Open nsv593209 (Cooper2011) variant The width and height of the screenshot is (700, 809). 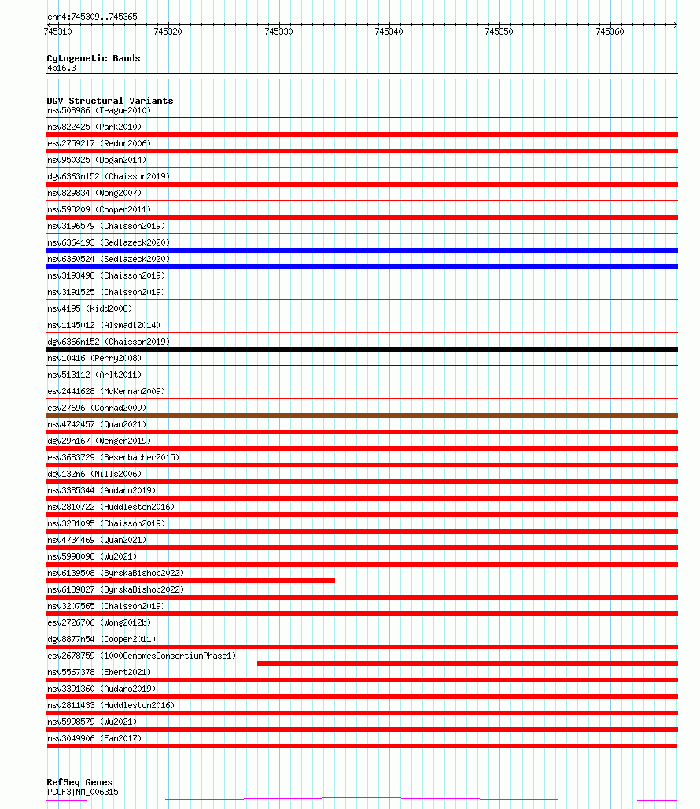tap(99, 209)
